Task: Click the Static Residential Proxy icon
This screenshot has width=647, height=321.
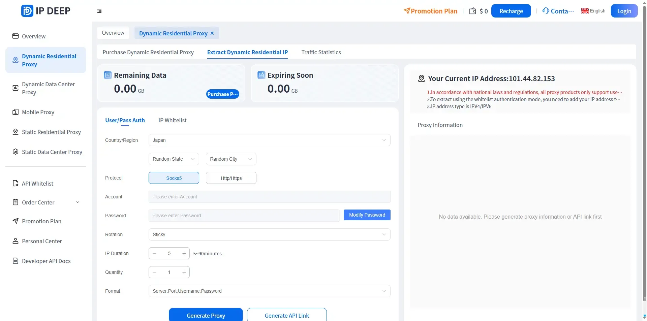Action: tap(16, 132)
